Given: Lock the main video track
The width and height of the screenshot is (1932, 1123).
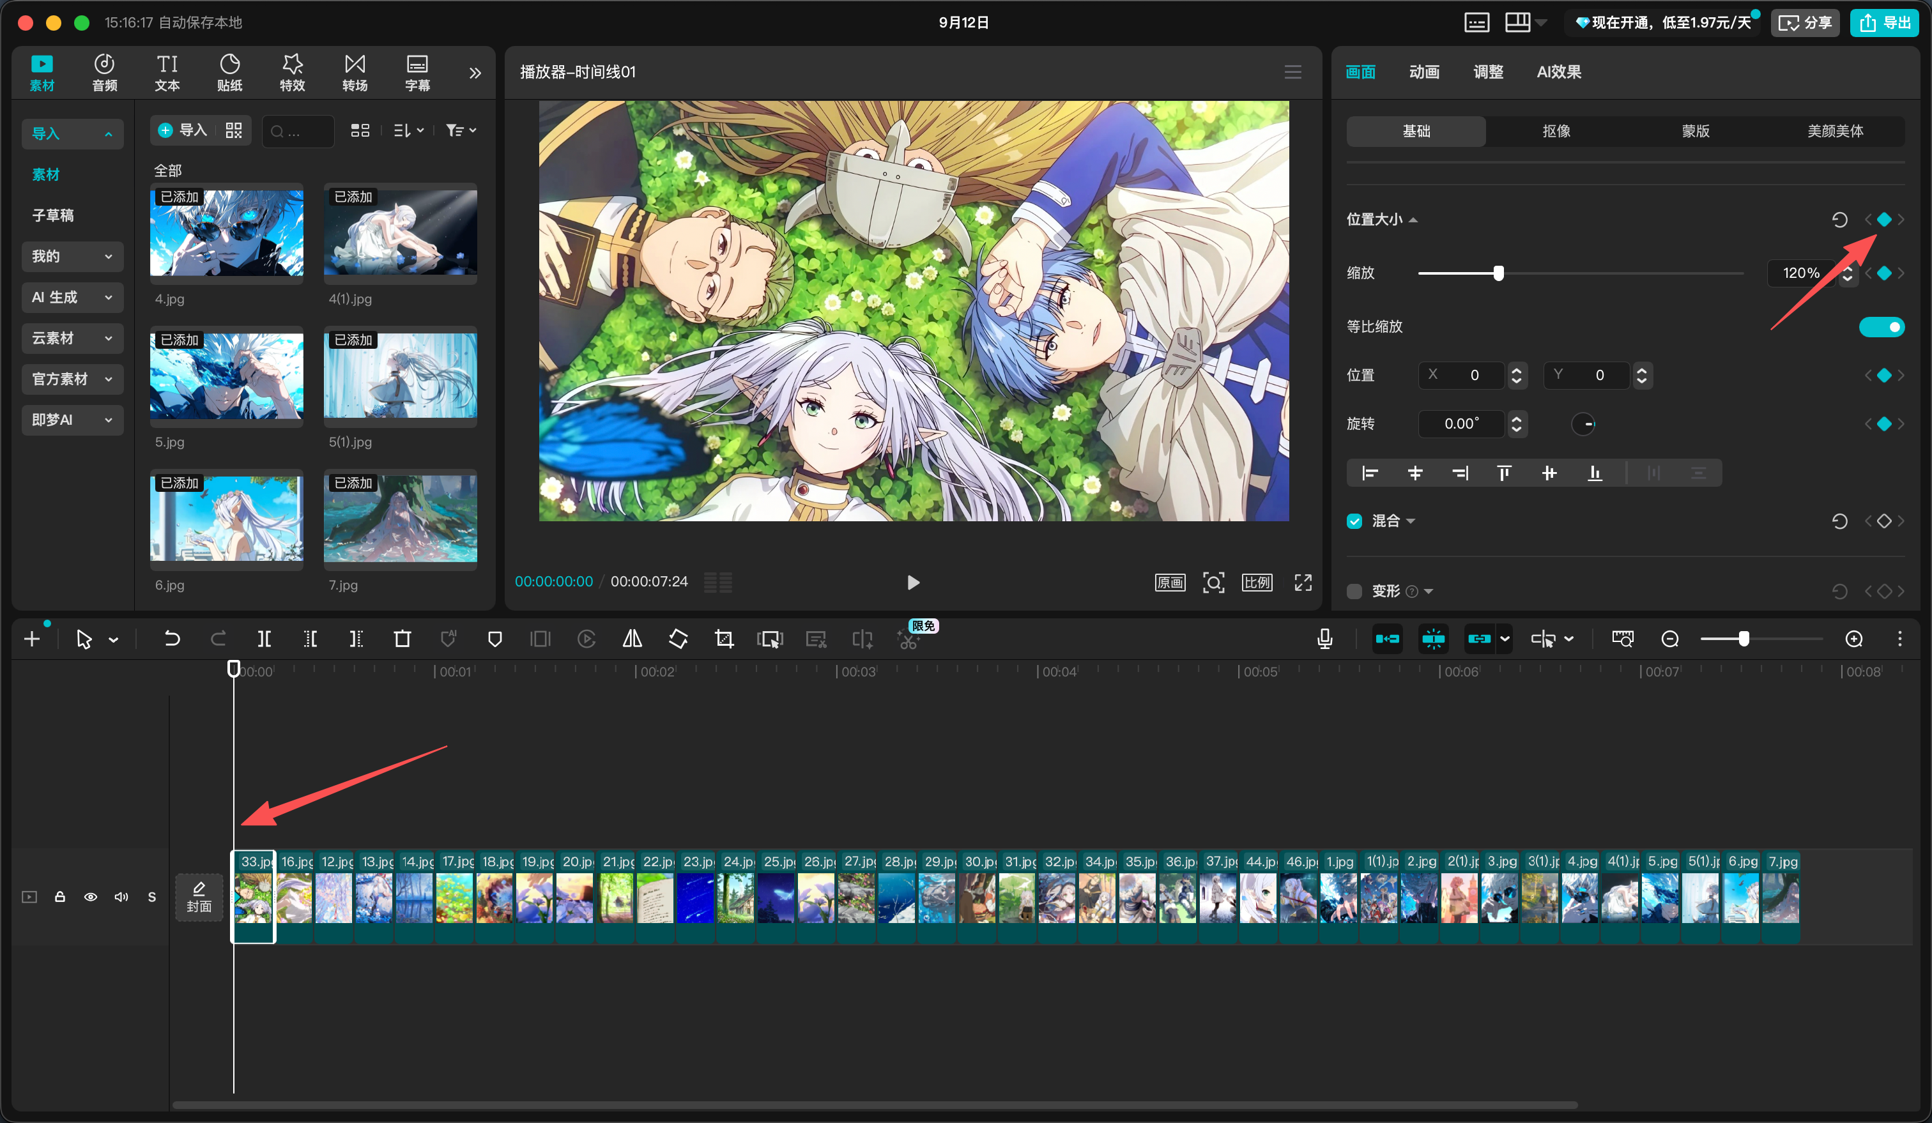Looking at the screenshot, I should (x=60, y=897).
